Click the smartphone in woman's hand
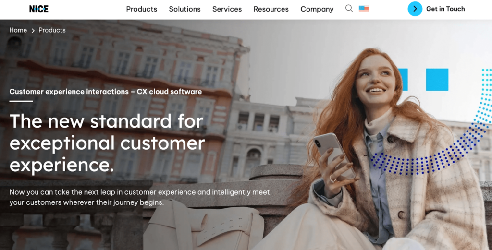The image size is (492, 250). click(333, 155)
